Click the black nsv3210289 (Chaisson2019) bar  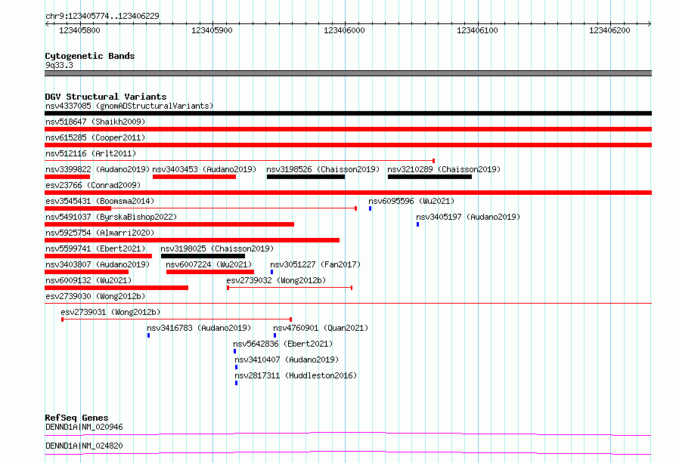tap(430, 177)
